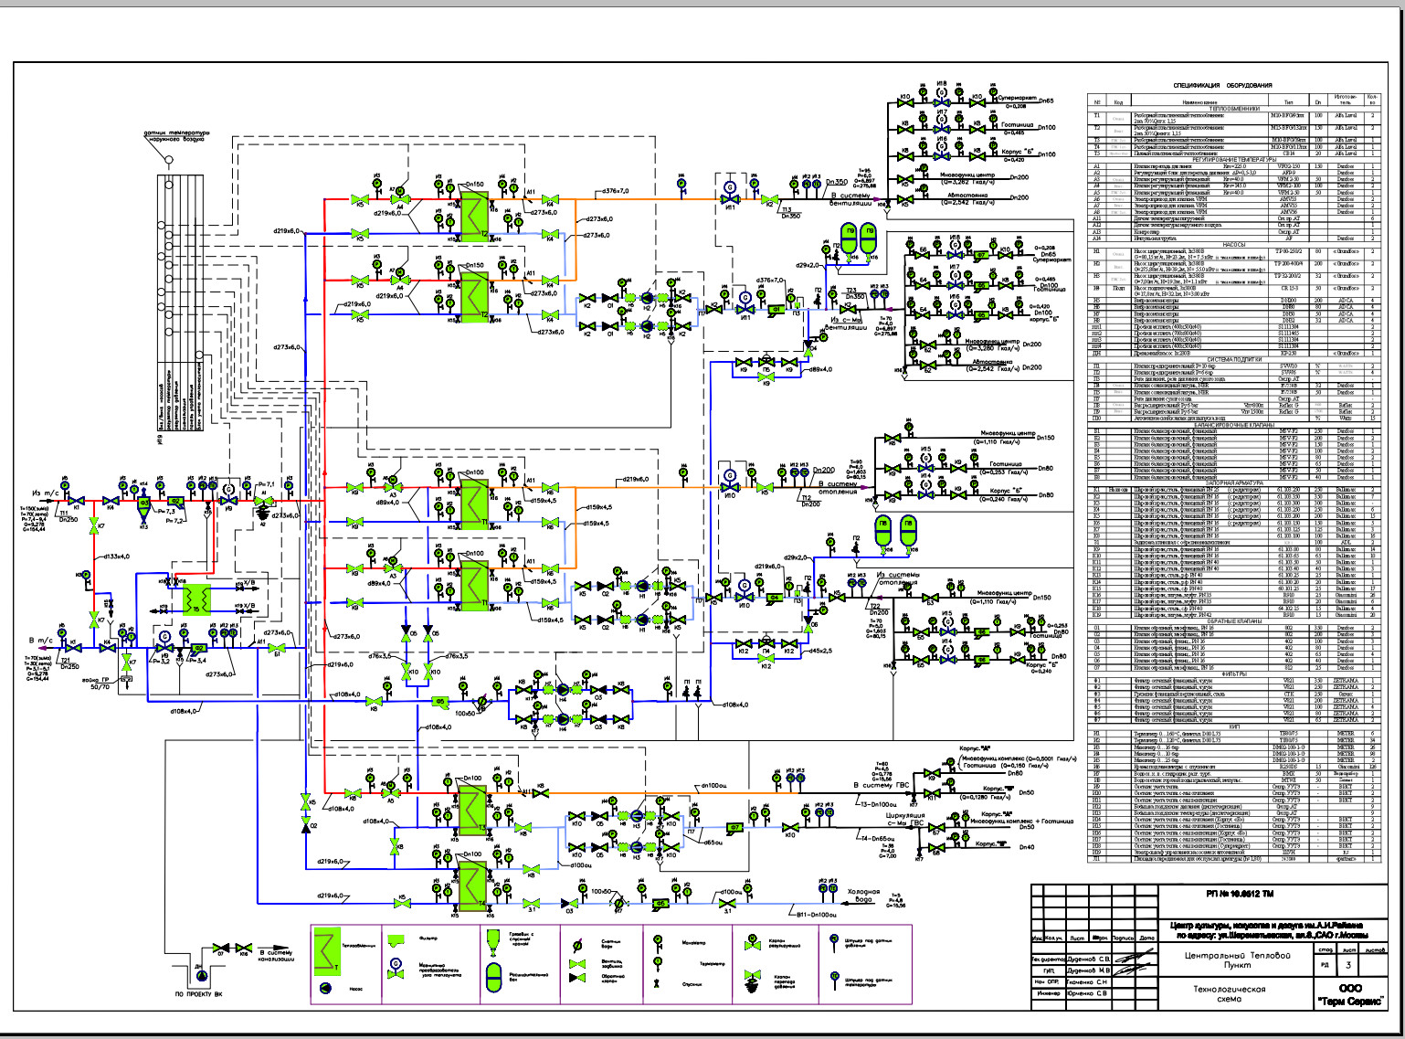Click the Б1 balancing valve on return line

pos(278,648)
